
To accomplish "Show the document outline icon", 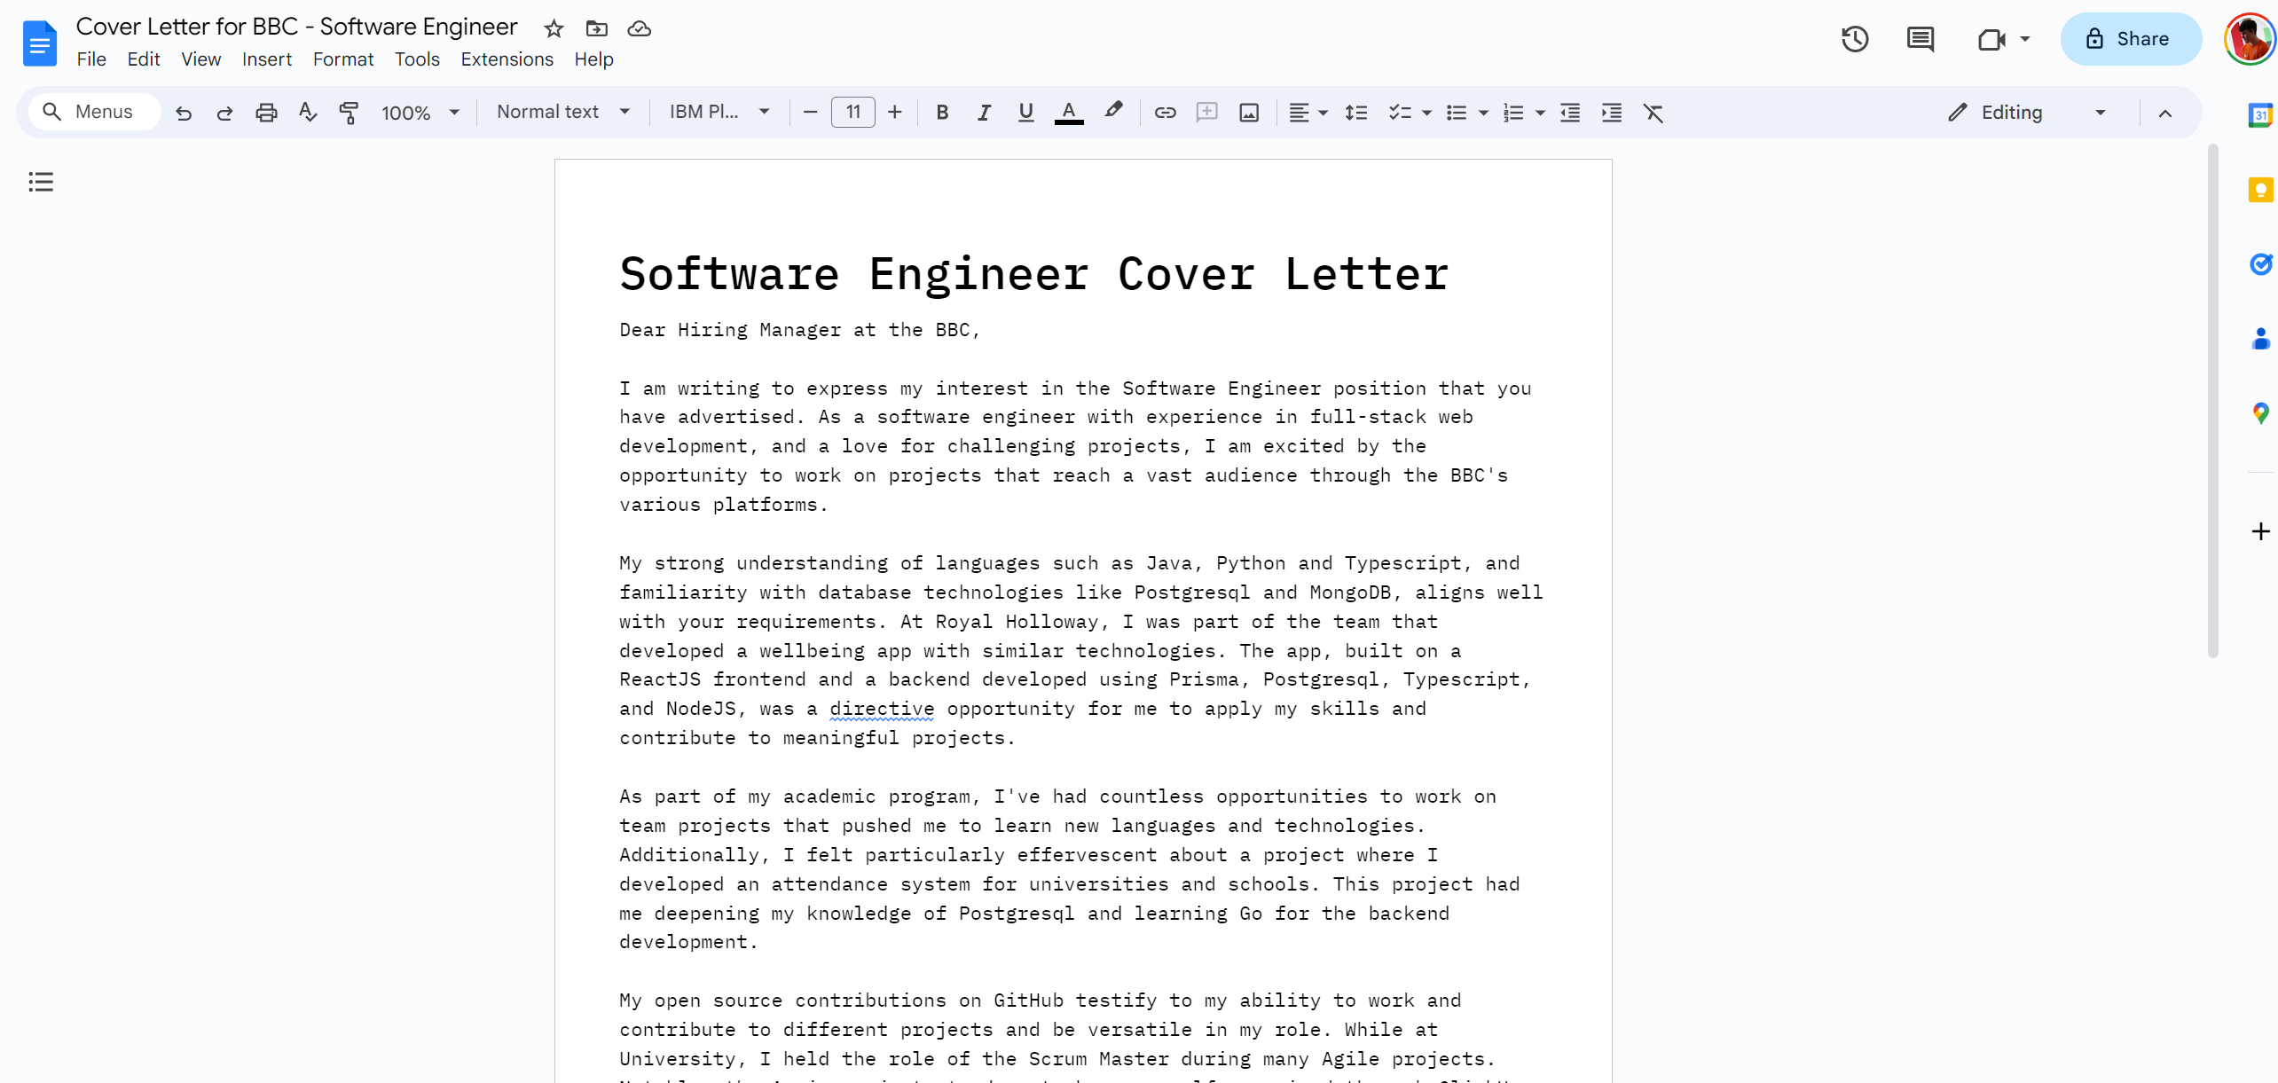I will click(x=41, y=182).
